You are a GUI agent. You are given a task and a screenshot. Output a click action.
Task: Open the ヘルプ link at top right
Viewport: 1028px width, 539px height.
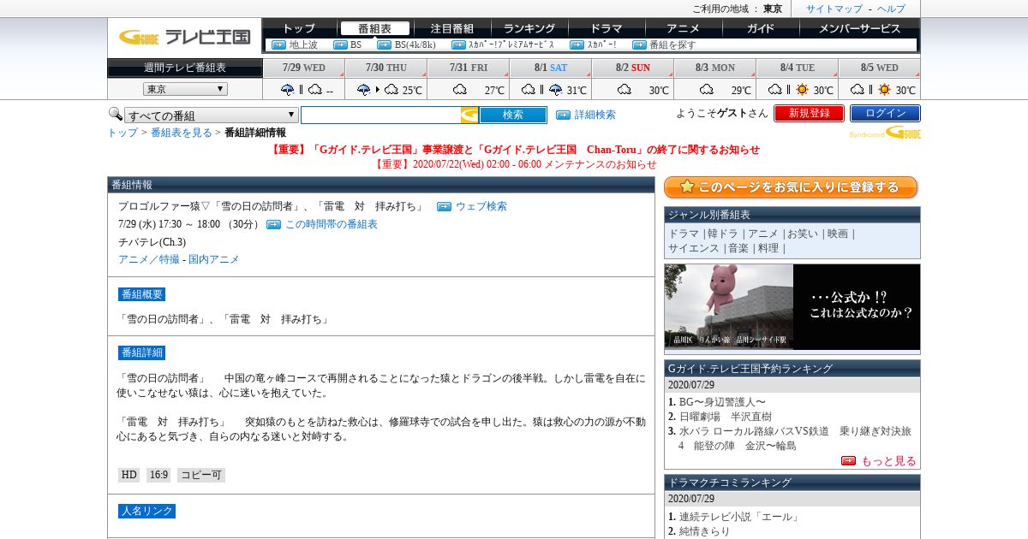(x=891, y=9)
